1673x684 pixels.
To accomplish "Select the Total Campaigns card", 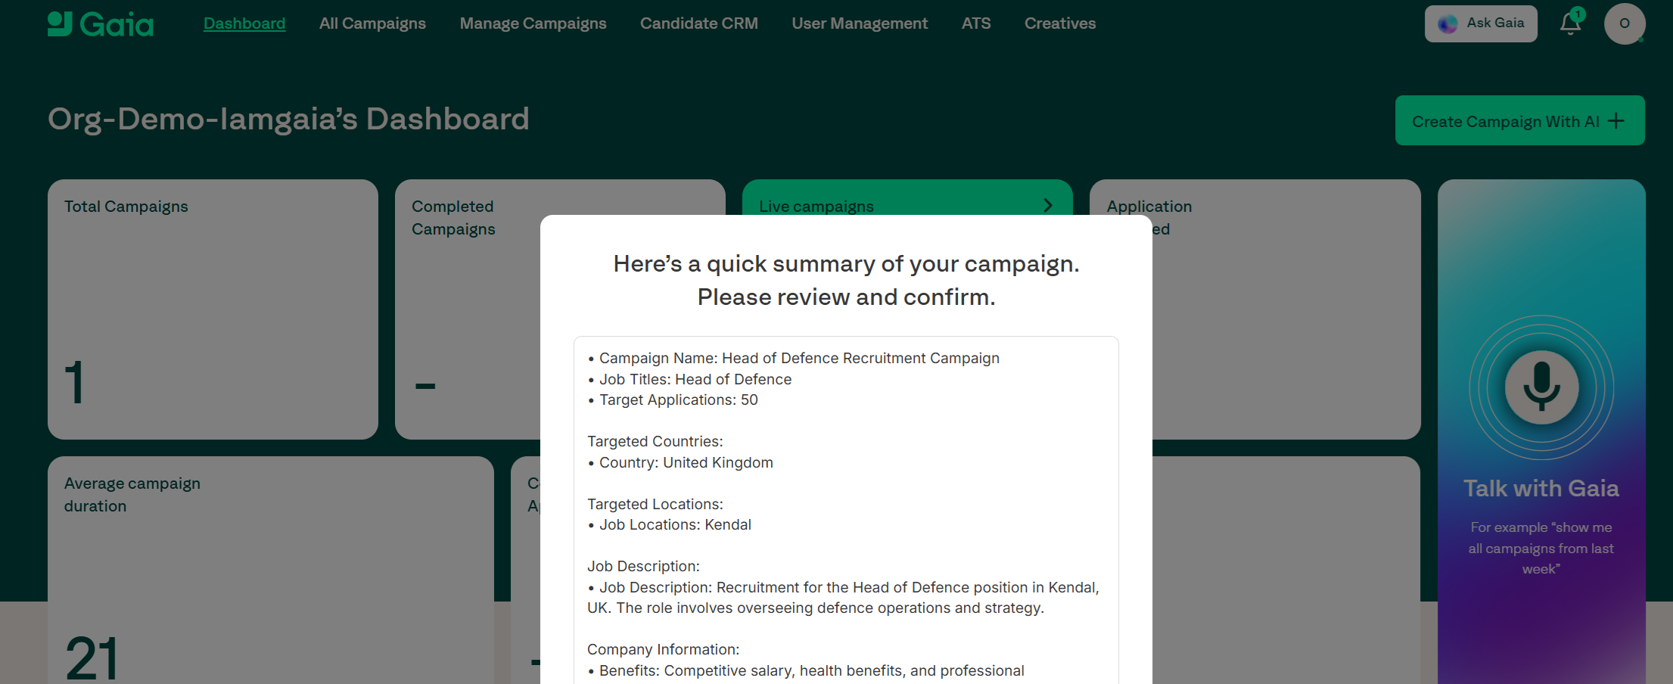I will [x=213, y=309].
